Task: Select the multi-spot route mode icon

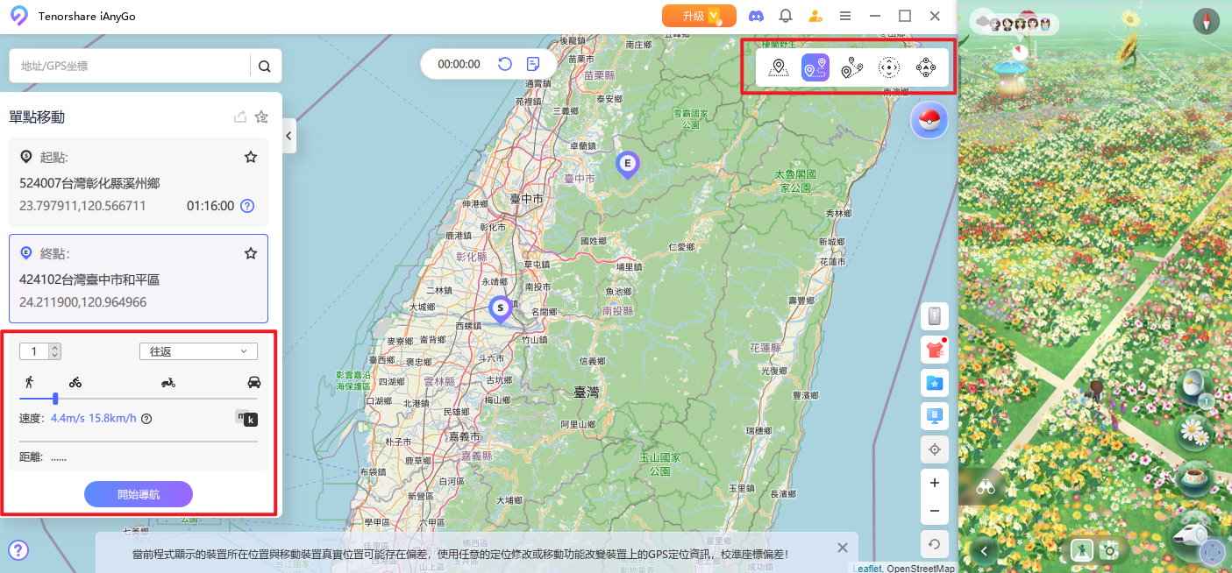Action: click(851, 67)
